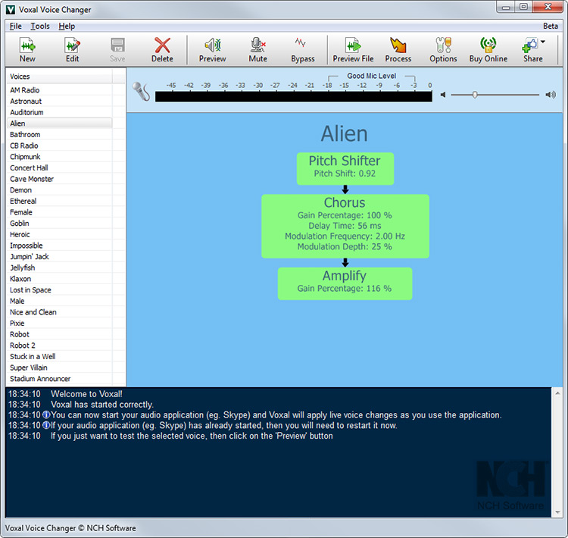This screenshot has height=538, width=568.
Task: Select the Concert Hall voice
Action: pos(59,168)
